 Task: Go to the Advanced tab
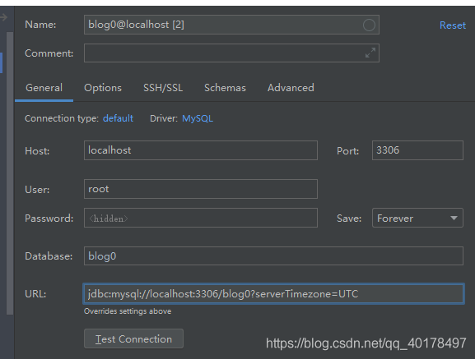coord(291,88)
